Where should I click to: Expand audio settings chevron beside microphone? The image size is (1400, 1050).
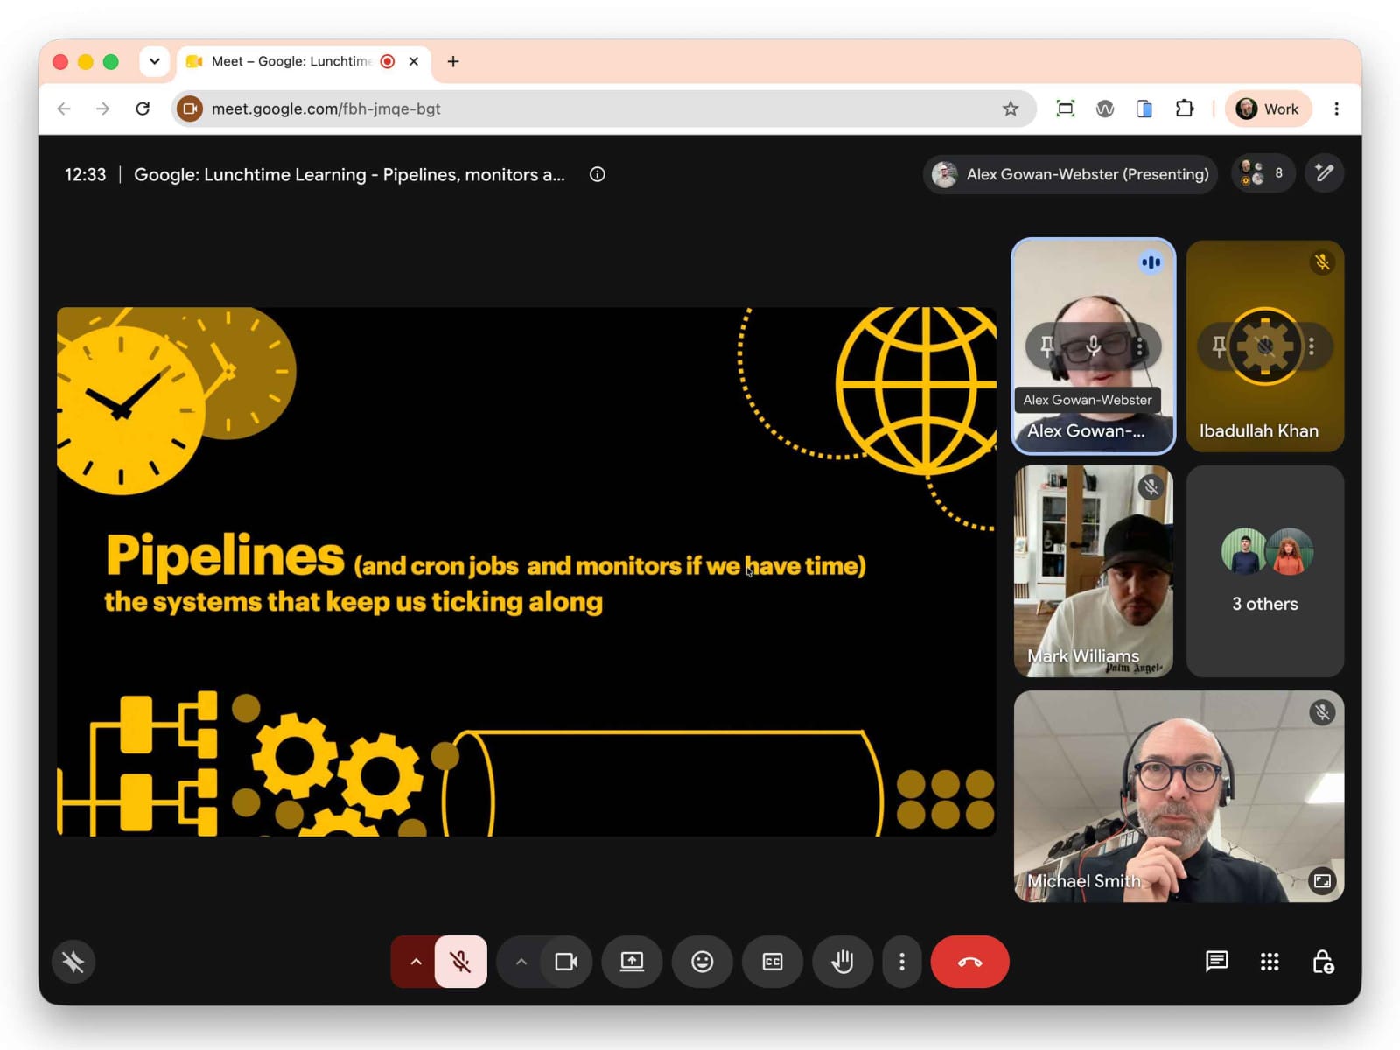click(416, 962)
